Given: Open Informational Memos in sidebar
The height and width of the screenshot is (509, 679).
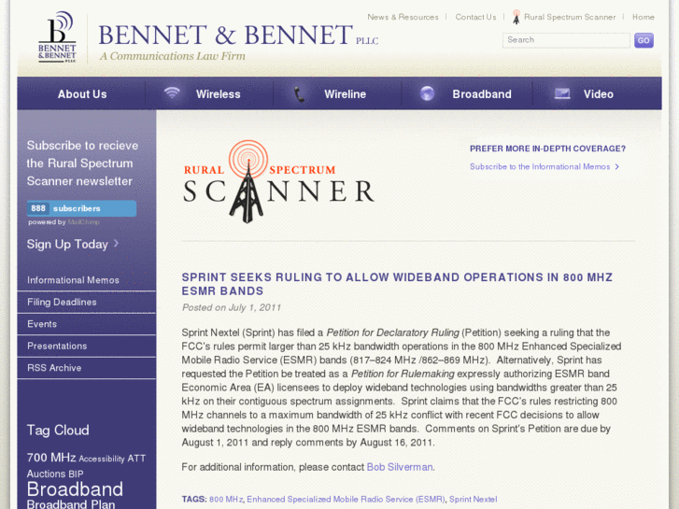Looking at the screenshot, I should point(73,280).
